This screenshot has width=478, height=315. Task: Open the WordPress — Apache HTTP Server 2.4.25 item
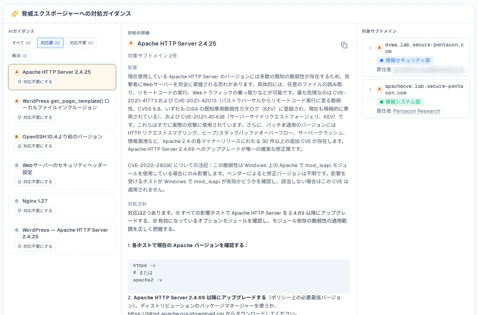tap(62, 238)
